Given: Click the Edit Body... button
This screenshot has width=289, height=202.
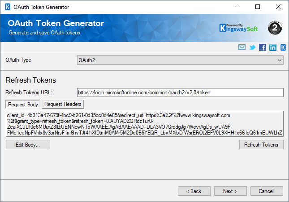Looking at the screenshot, I should coord(28,145).
